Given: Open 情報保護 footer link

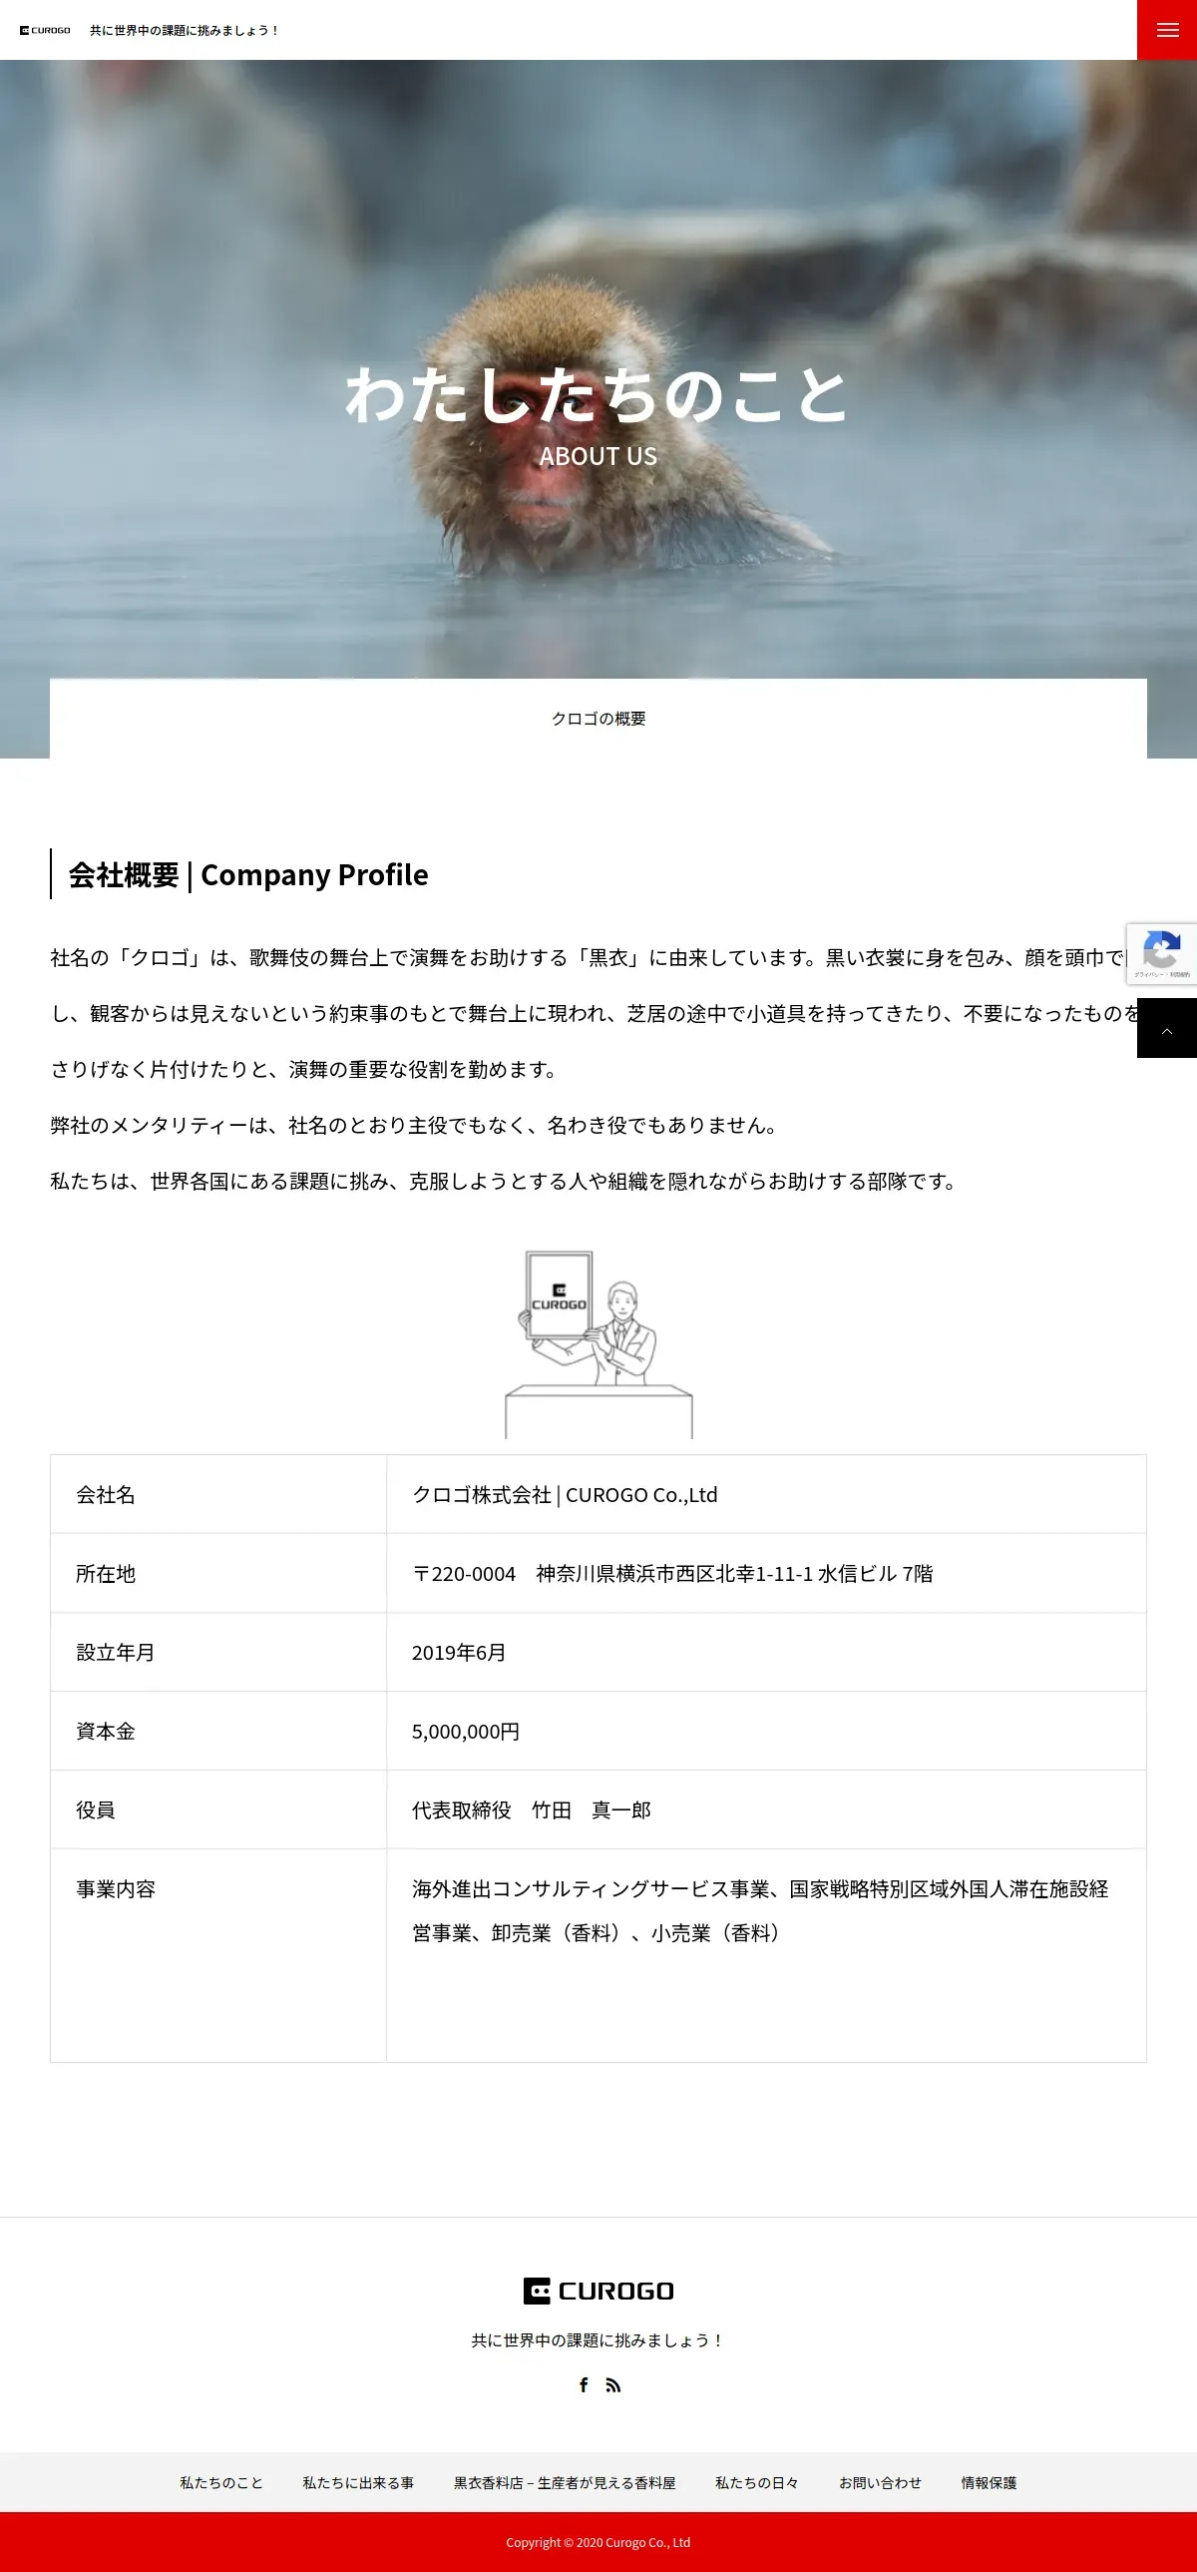Looking at the screenshot, I should [989, 2482].
